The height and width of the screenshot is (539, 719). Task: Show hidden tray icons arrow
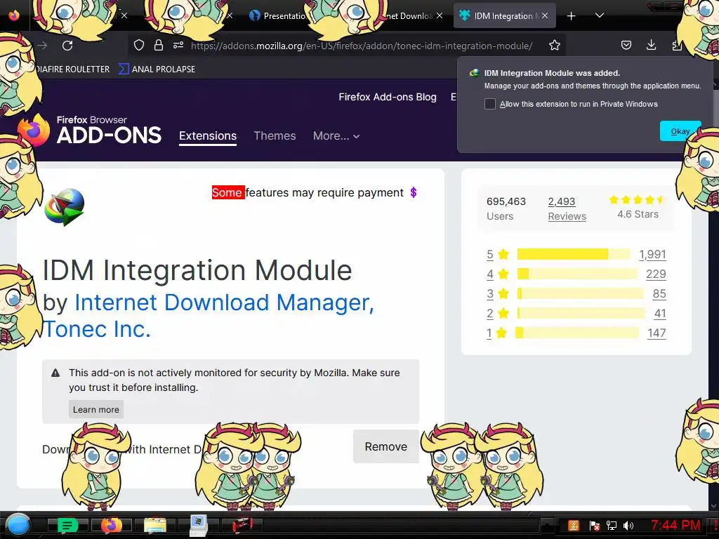546,526
